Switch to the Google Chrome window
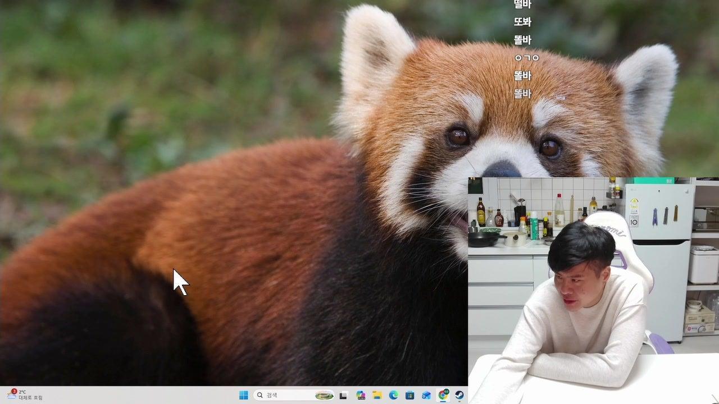This screenshot has height=404, width=719. pyautogui.click(x=443, y=395)
